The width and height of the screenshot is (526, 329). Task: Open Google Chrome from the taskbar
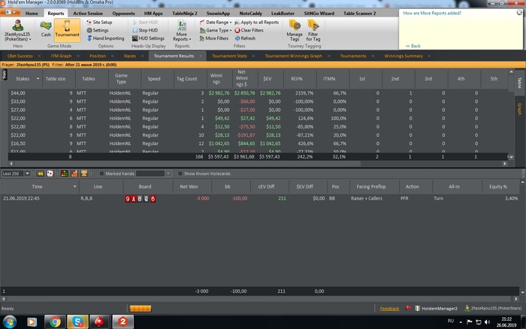click(x=55, y=322)
